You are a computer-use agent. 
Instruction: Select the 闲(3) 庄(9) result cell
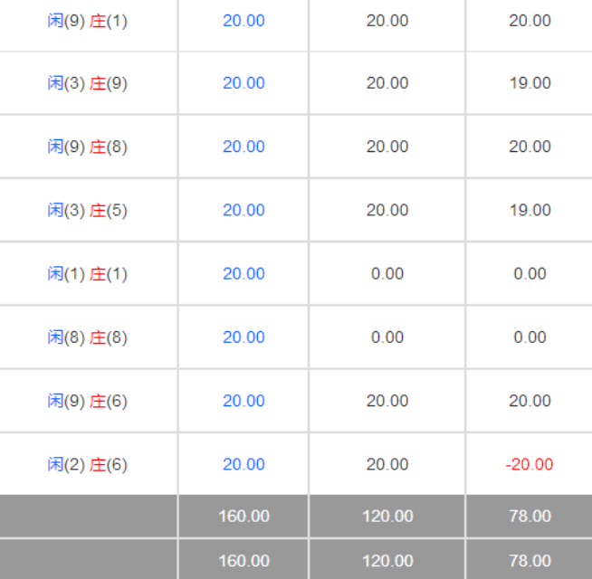[88, 83]
